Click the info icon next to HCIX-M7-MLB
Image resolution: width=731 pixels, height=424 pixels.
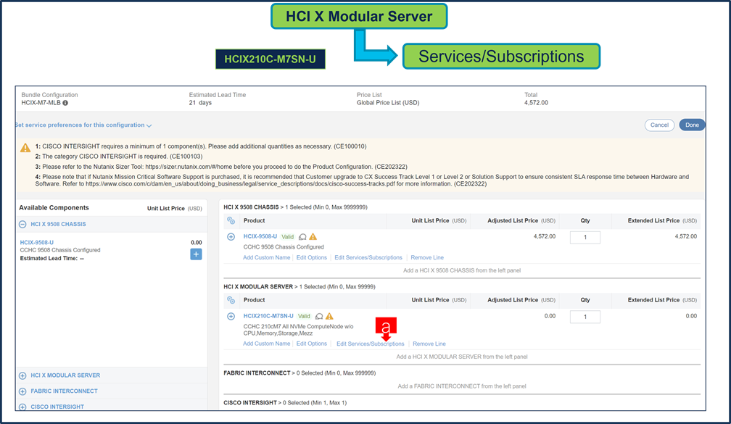click(65, 103)
